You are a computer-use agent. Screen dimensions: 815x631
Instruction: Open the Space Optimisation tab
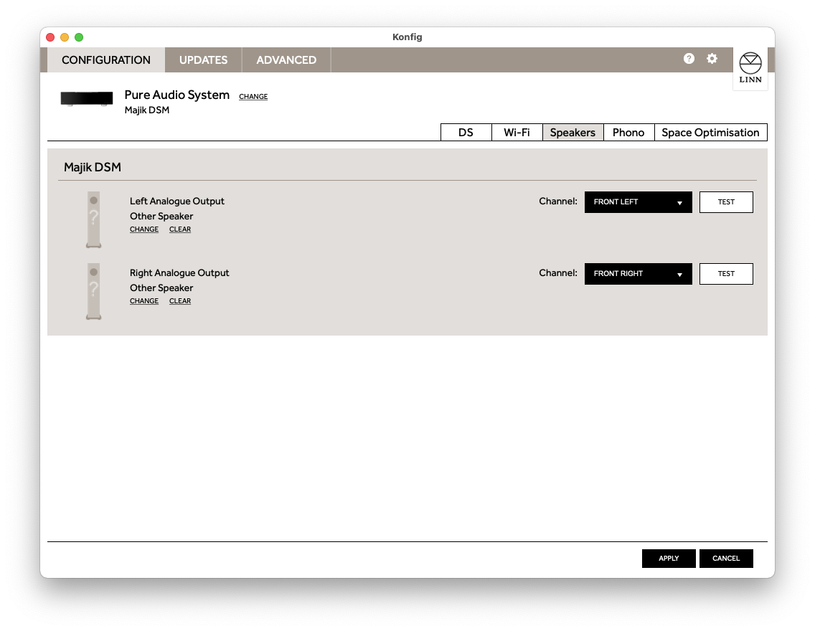click(710, 133)
